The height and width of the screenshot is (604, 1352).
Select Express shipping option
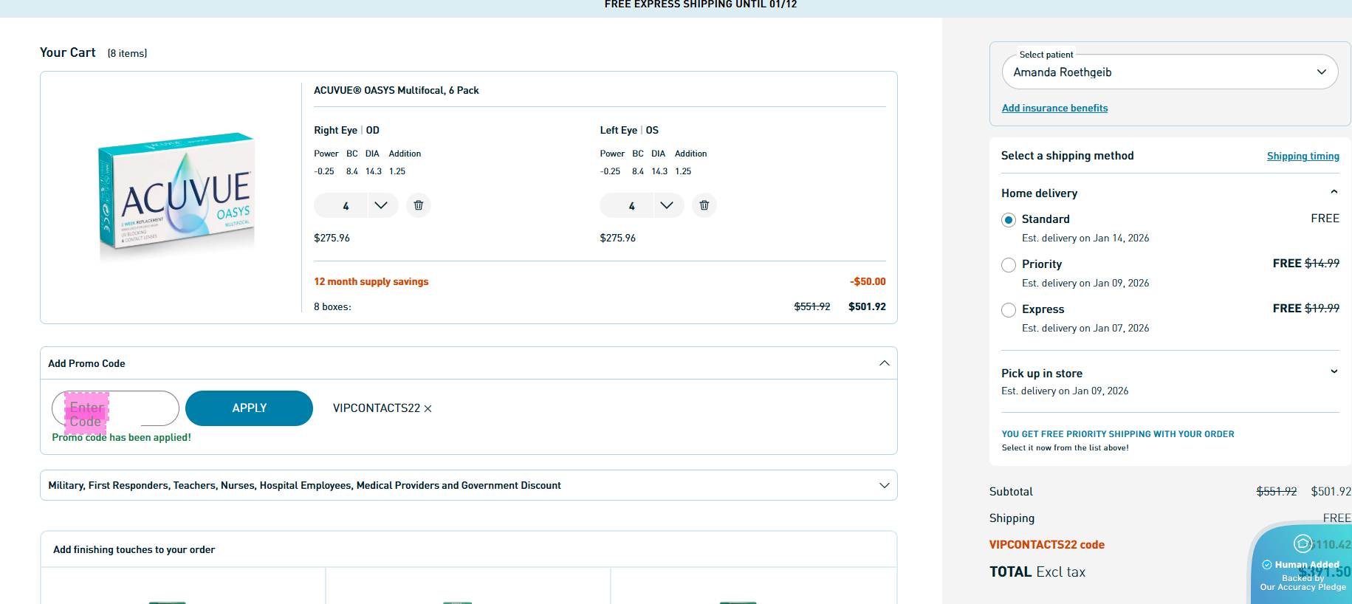click(1009, 310)
